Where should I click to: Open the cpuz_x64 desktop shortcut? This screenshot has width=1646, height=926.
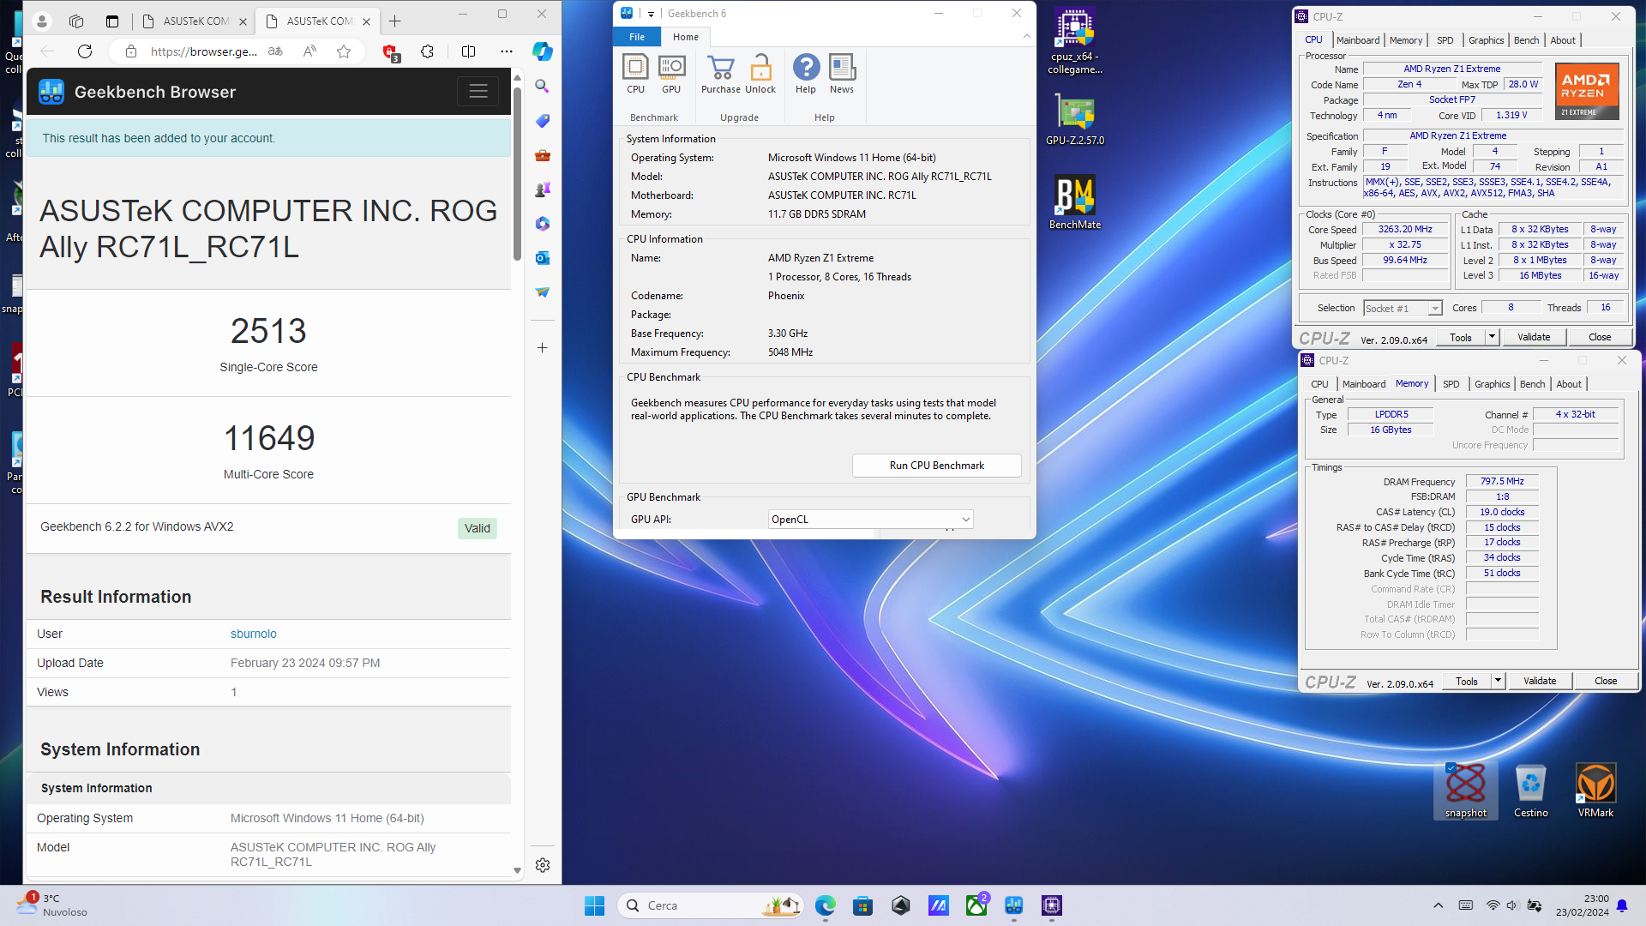[x=1075, y=40]
